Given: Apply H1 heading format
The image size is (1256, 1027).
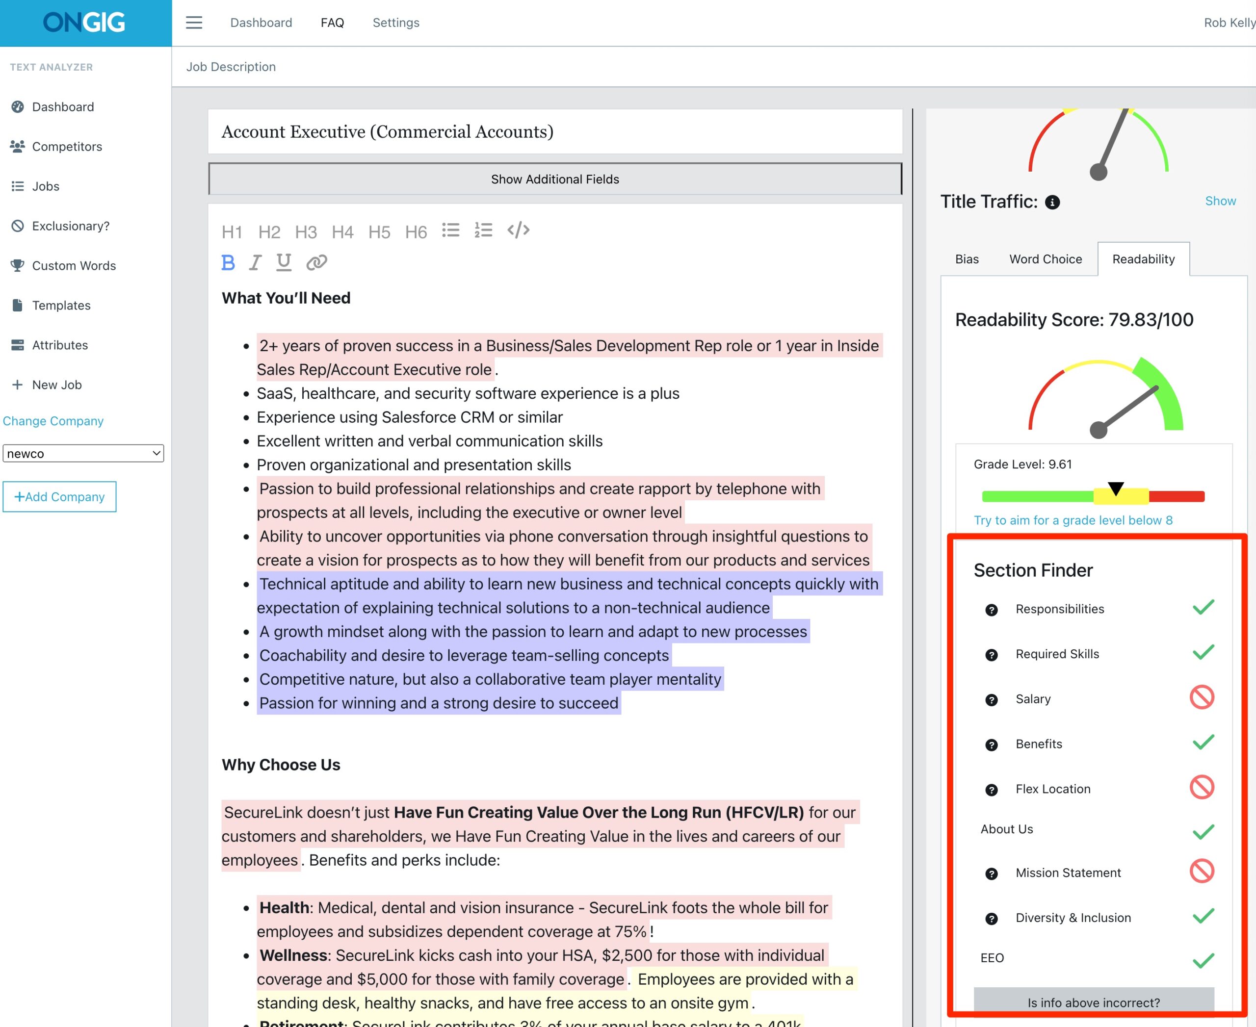Looking at the screenshot, I should click(232, 232).
